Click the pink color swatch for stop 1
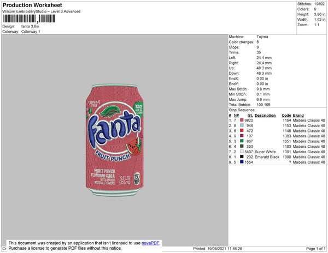The width and height of the screenshot is (328, 253). pyautogui.click(x=242, y=120)
